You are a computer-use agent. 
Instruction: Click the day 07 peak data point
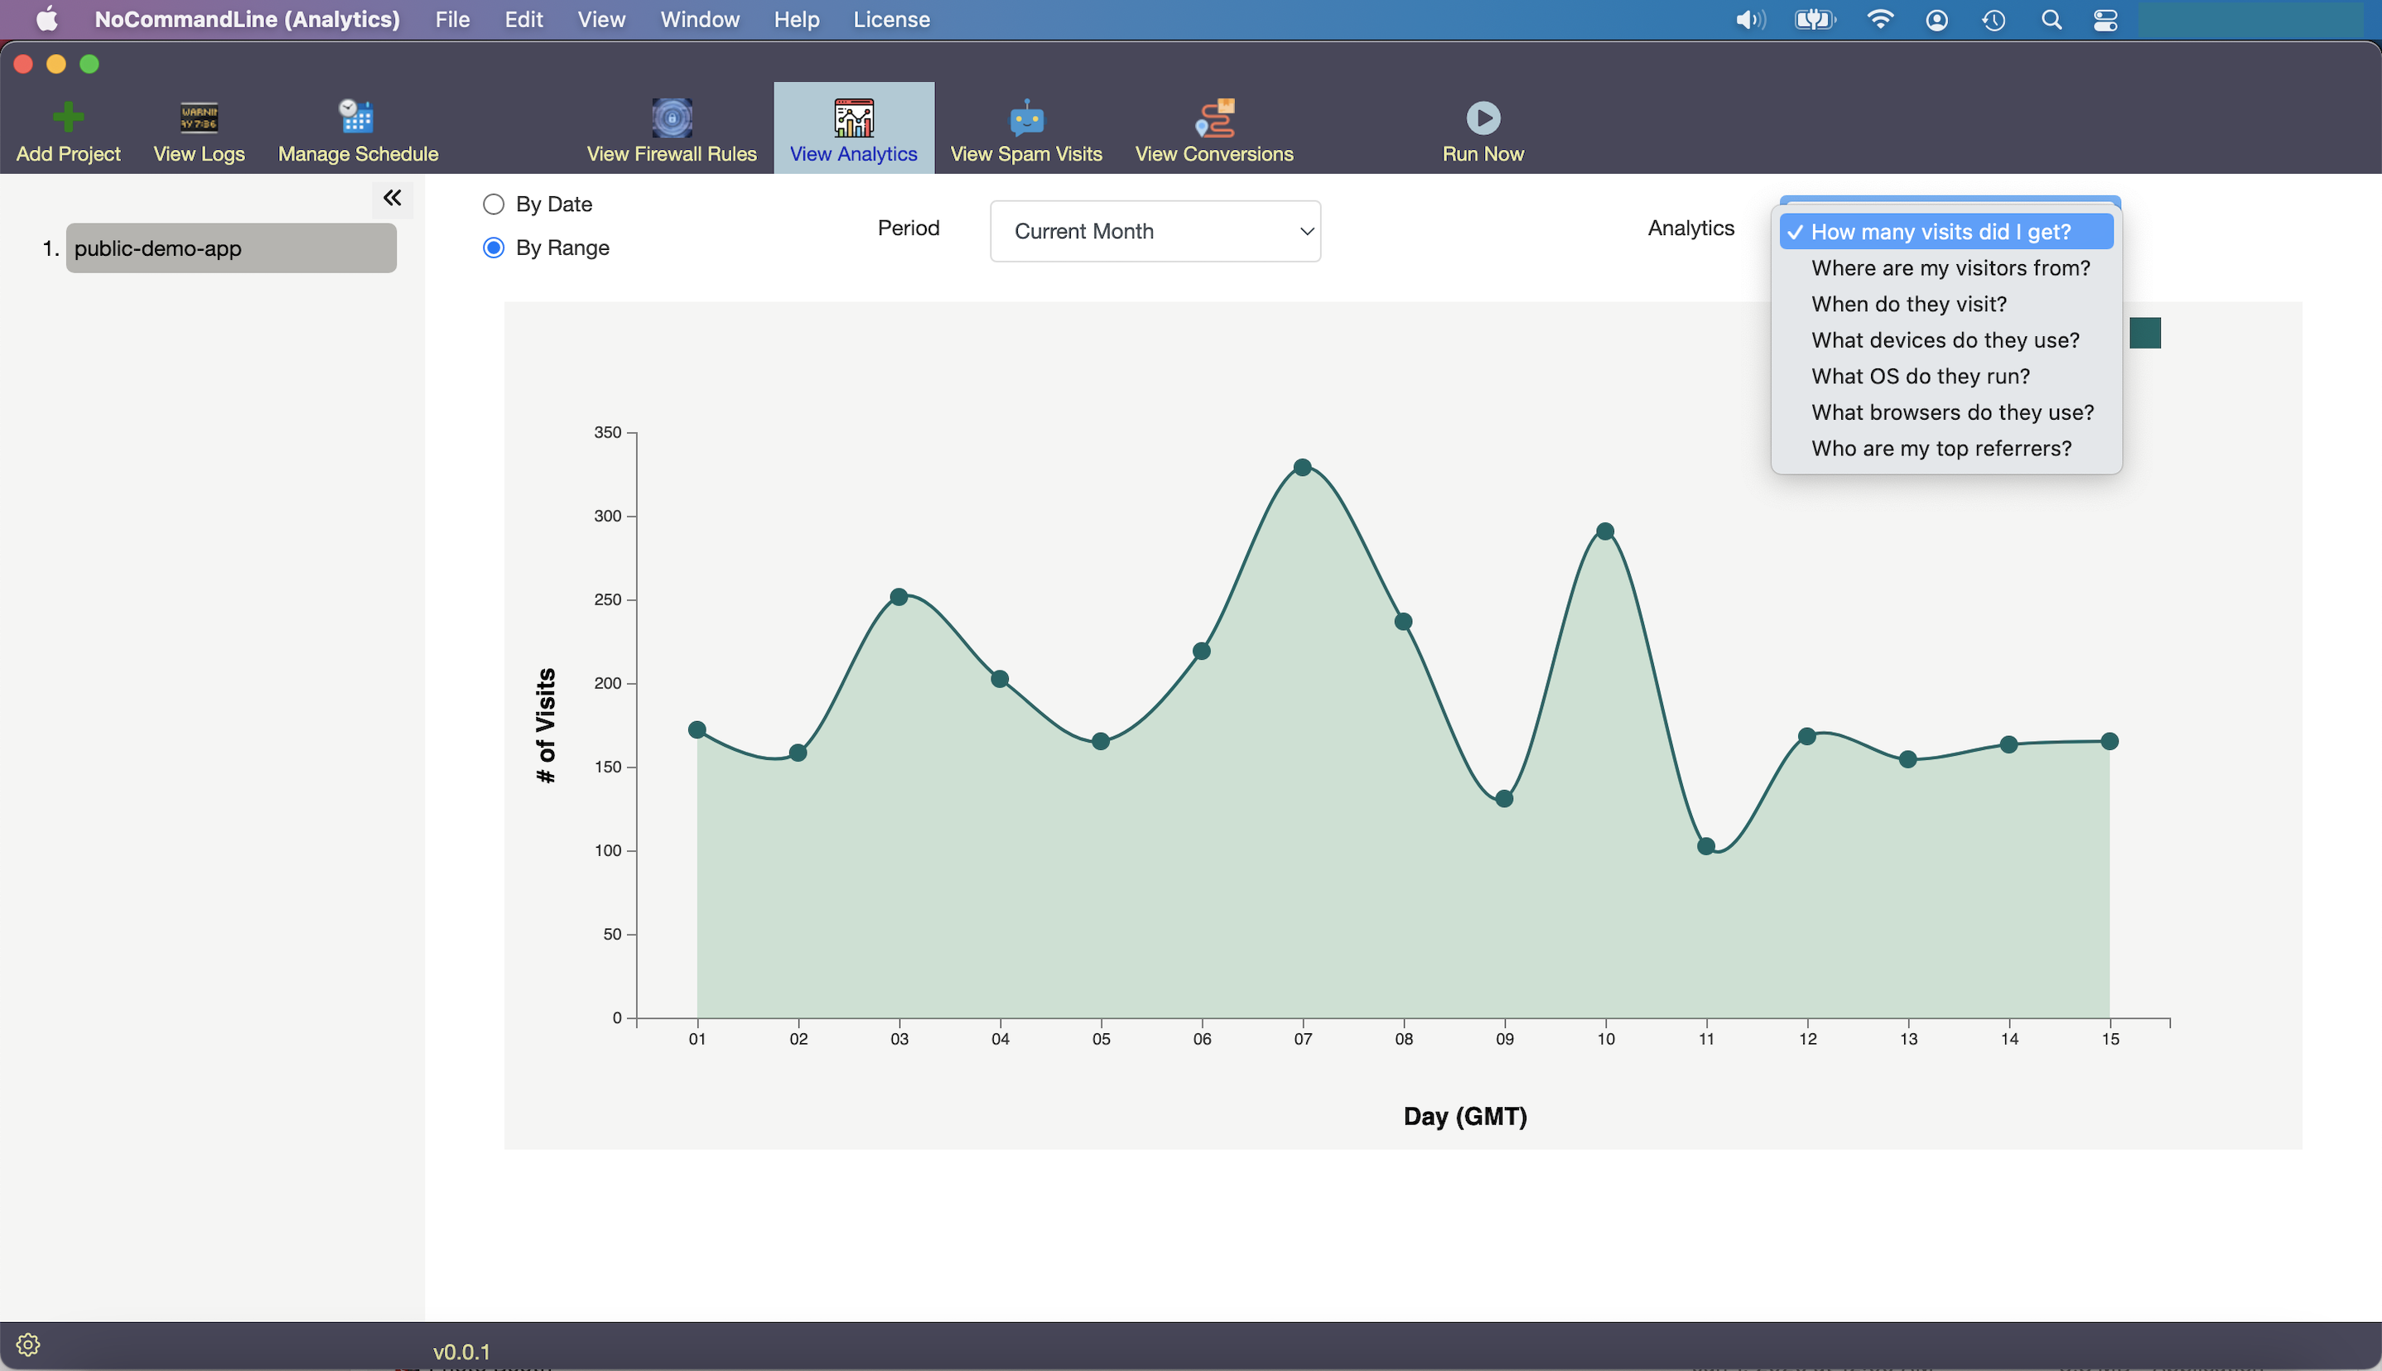click(1303, 468)
